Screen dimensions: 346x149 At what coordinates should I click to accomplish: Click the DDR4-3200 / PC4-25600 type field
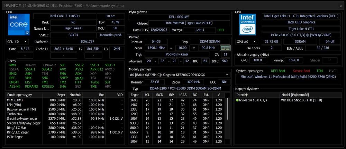(185, 89)
